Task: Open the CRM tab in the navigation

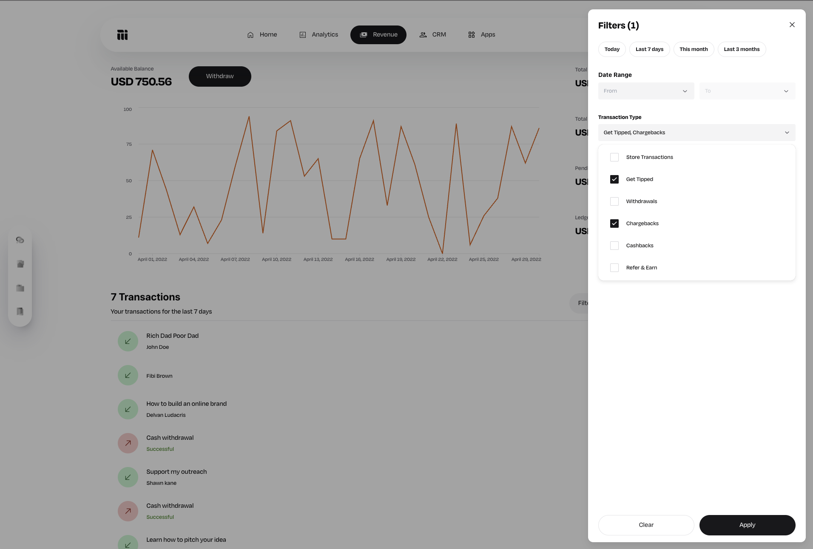Action: click(433, 35)
